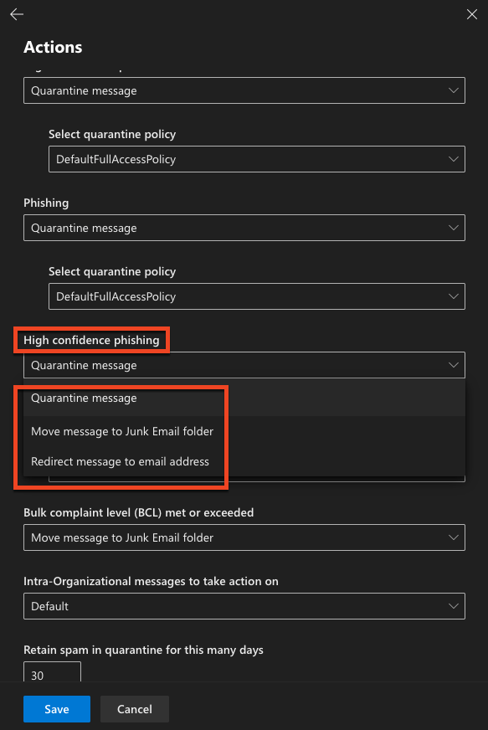Open the Intra-Organizational messages Default dropdown
The image size is (488, 730).
[x=243, y=606]
